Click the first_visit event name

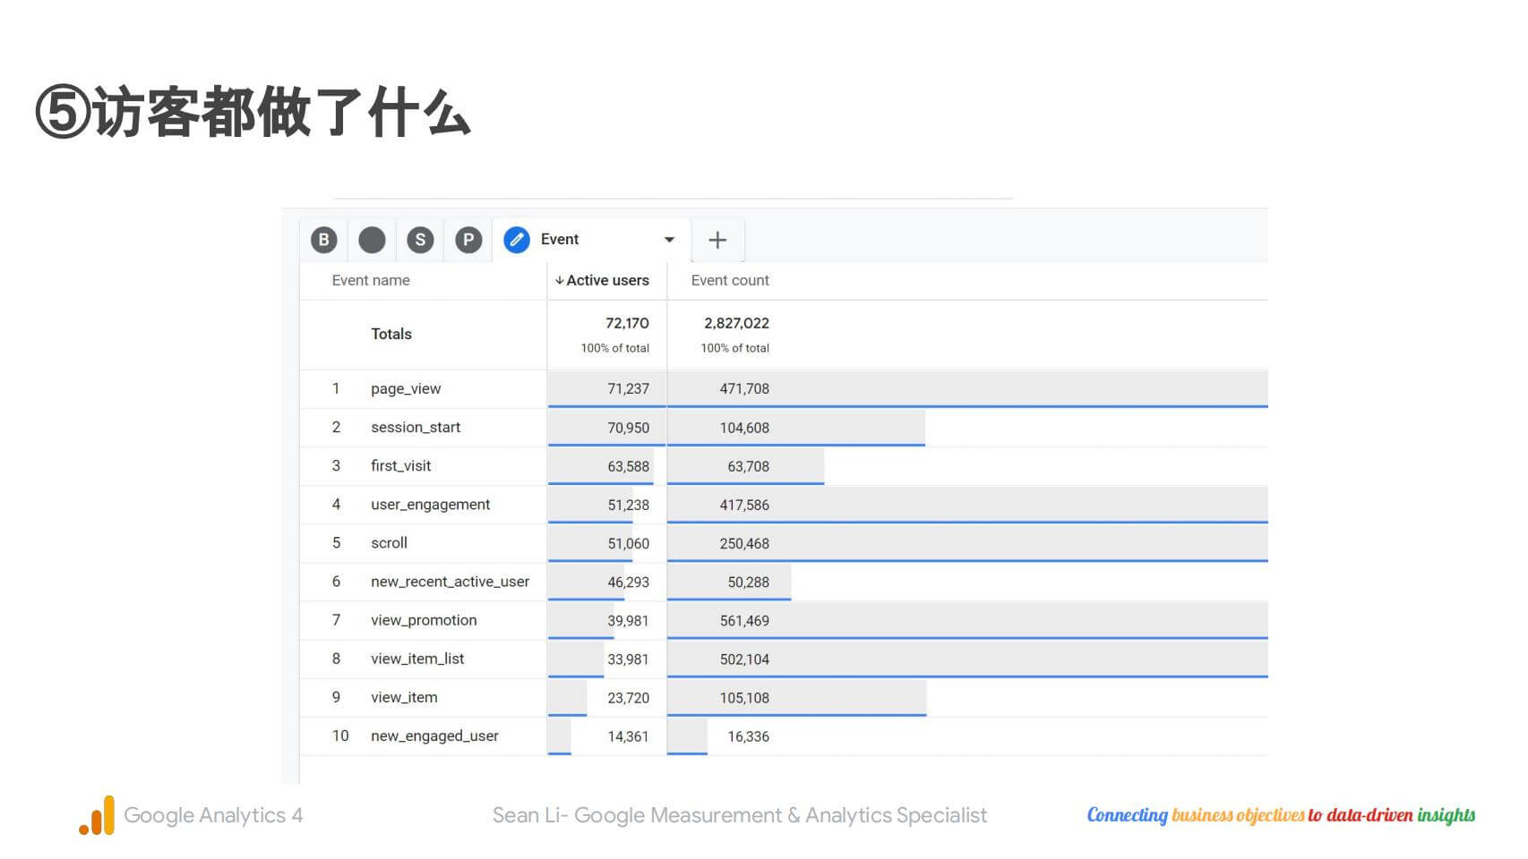pos(401,466)
